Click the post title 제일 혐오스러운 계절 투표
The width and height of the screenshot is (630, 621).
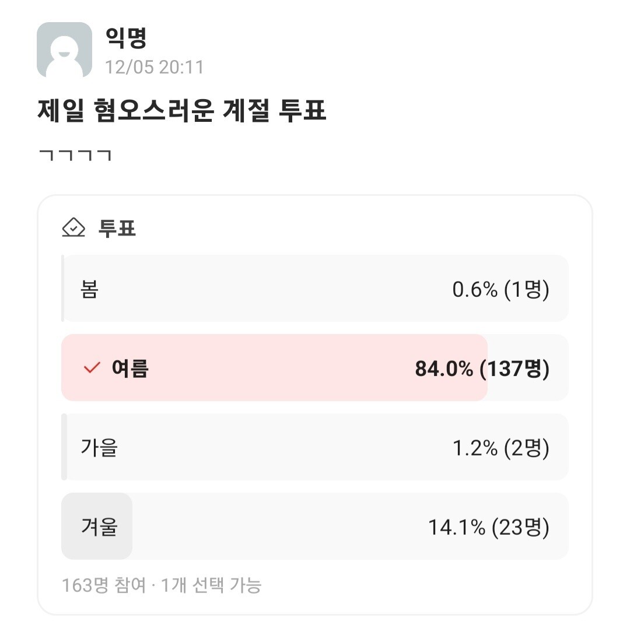coord(181,111)
